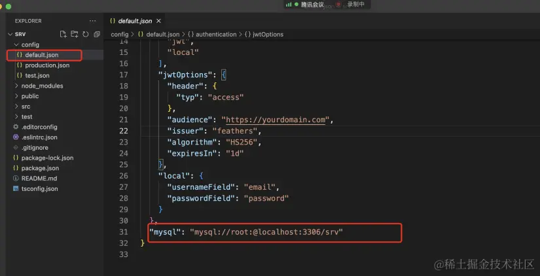Open tsconfig.json via its TS icon

pos(16,188)
